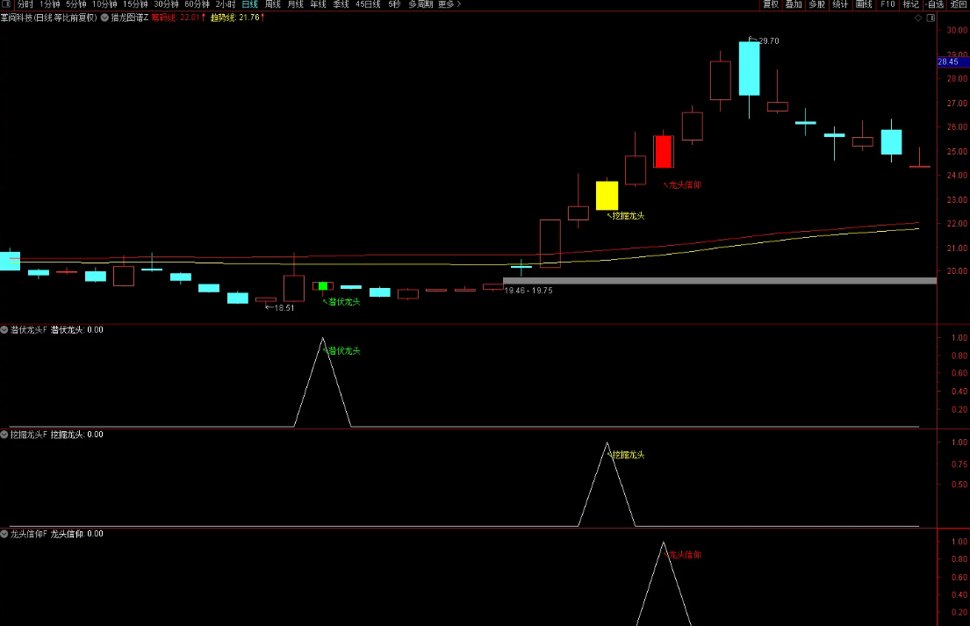Expand the 龙头信仰F indicator dropdown arrow
The image size is (970, 626).
pos(5,533)
